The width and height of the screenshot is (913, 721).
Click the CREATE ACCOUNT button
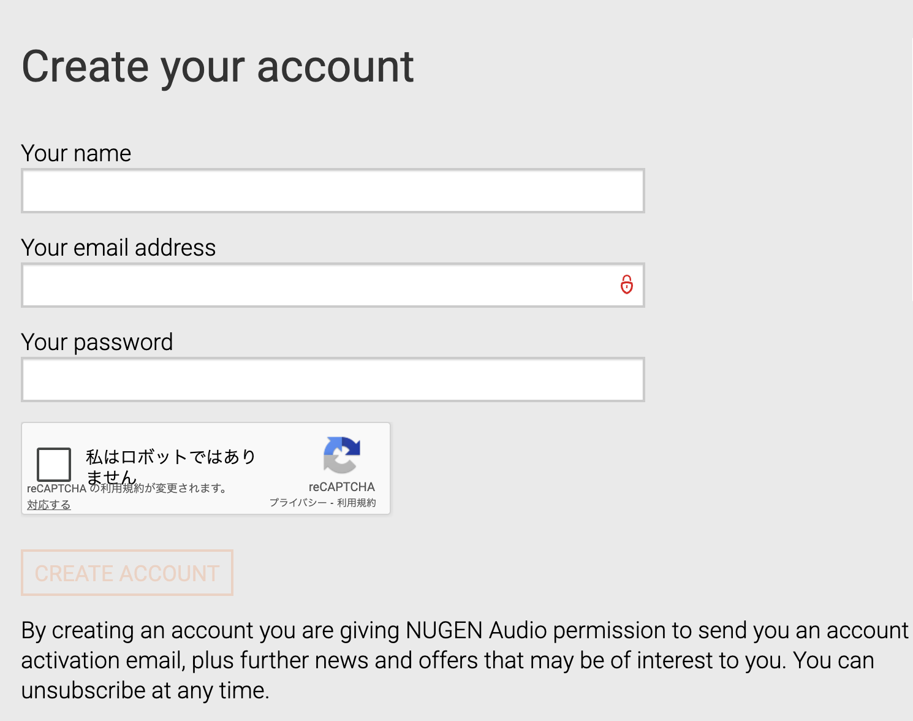coord(127,573)
